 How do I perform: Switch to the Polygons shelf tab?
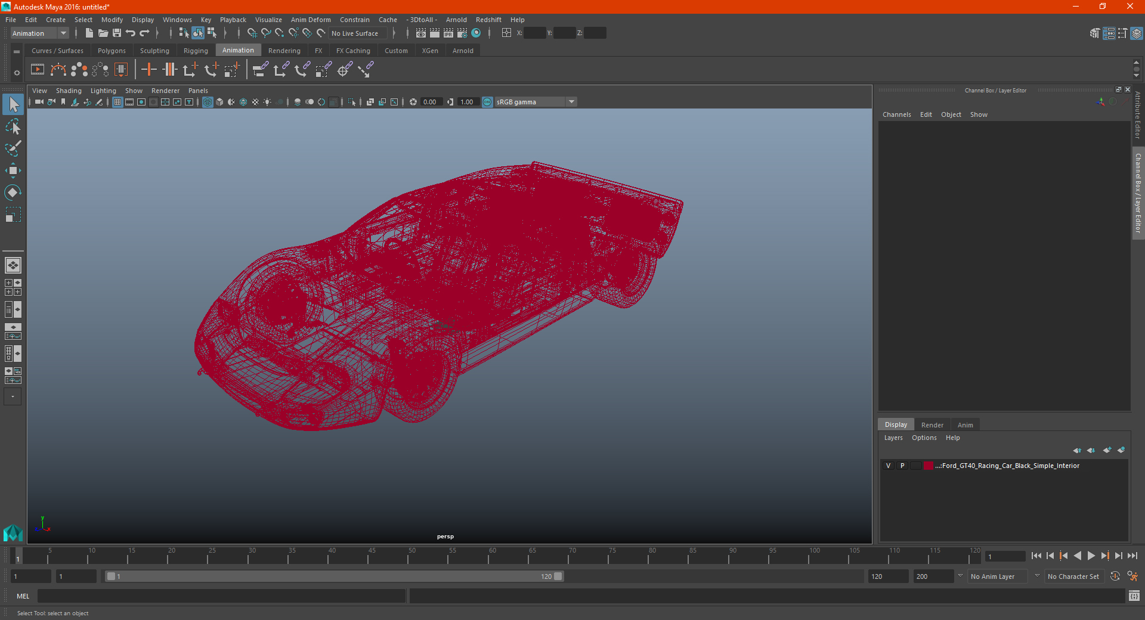112,51
